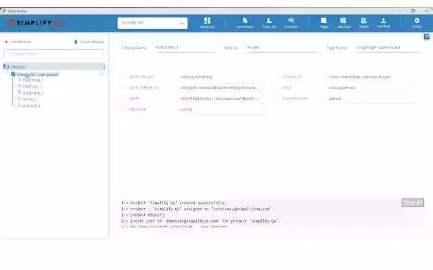The width and height of the screenshot is (433, 270).
Task: Click the 'Display Name' label
Action: pyautogui.click(x=135, y=48)
